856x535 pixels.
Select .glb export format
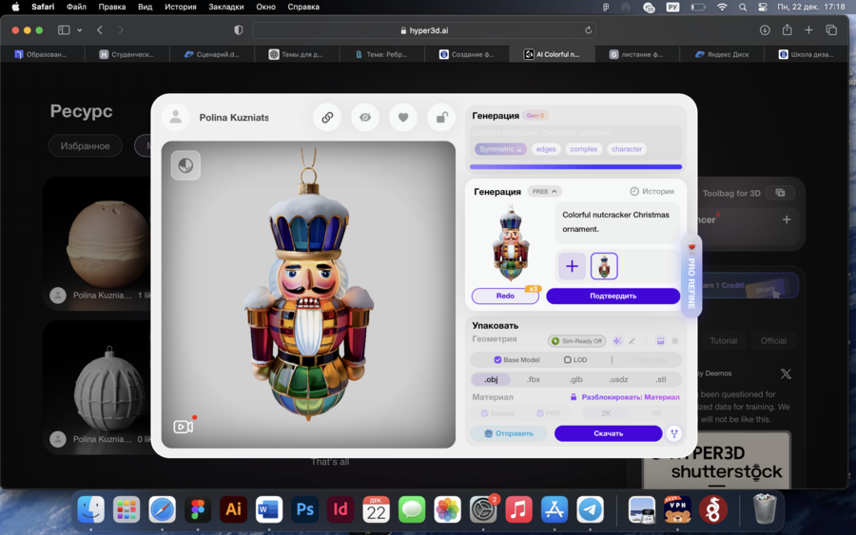576,379
